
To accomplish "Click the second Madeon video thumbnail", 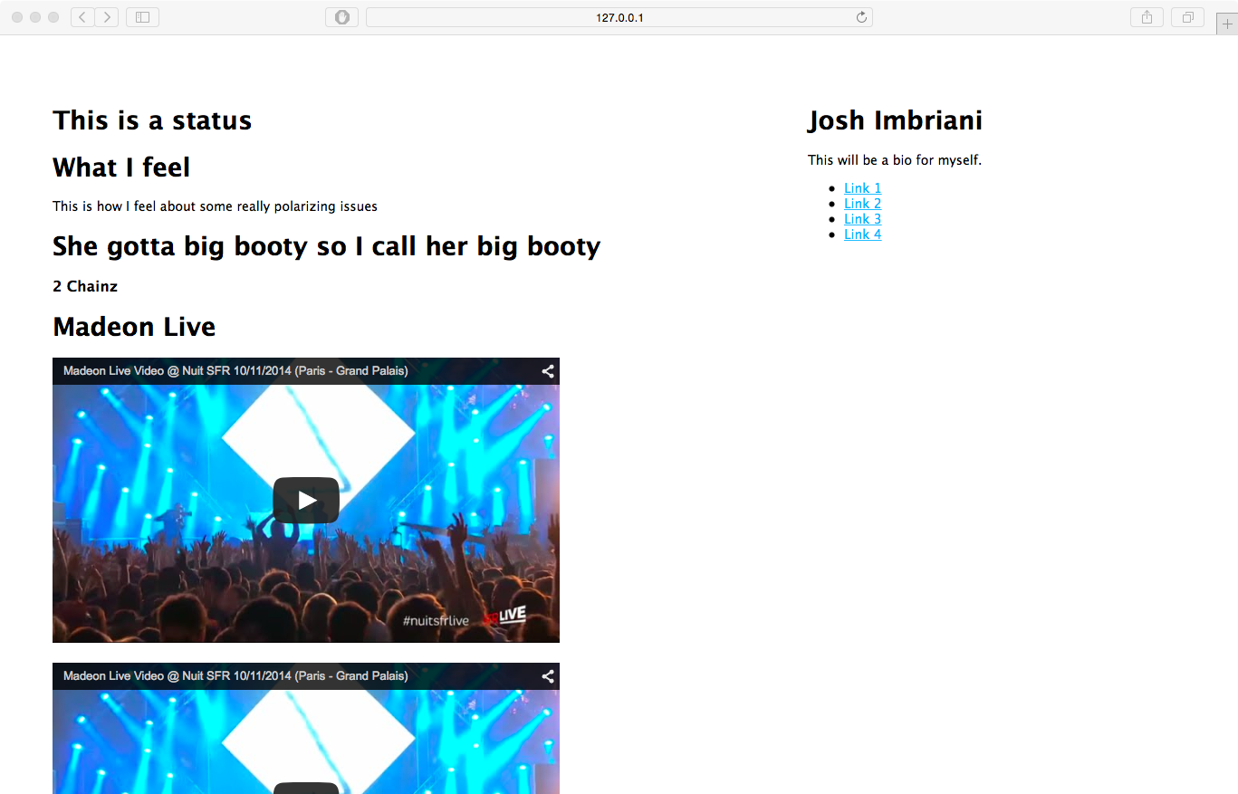I will [306, 728].
